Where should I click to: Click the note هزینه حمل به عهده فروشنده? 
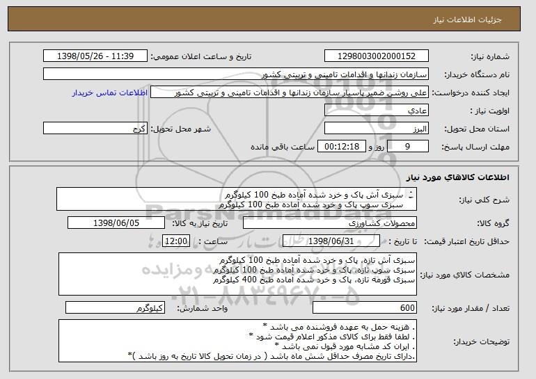338,327
